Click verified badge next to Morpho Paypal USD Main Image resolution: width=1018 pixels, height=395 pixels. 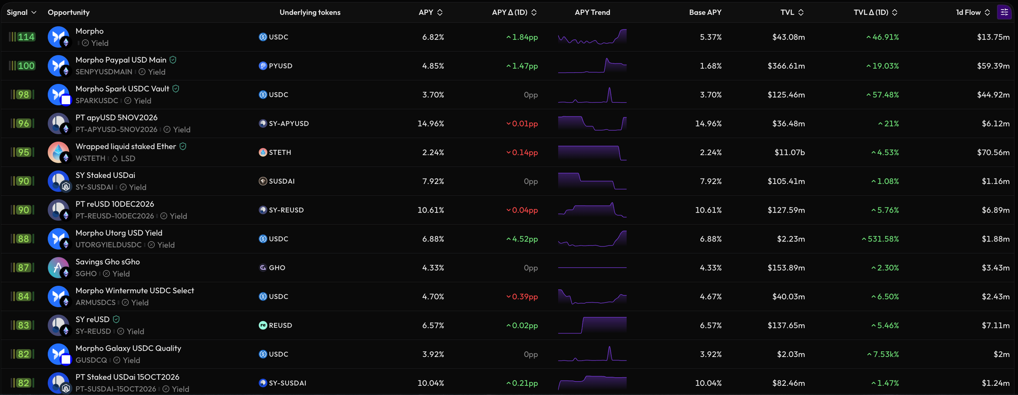(173, 60)
